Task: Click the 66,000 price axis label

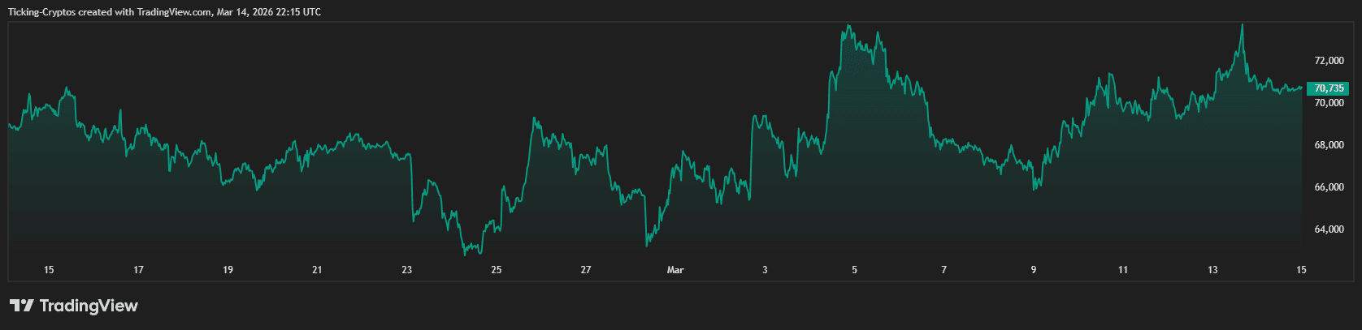Action: pos(1329,187)
